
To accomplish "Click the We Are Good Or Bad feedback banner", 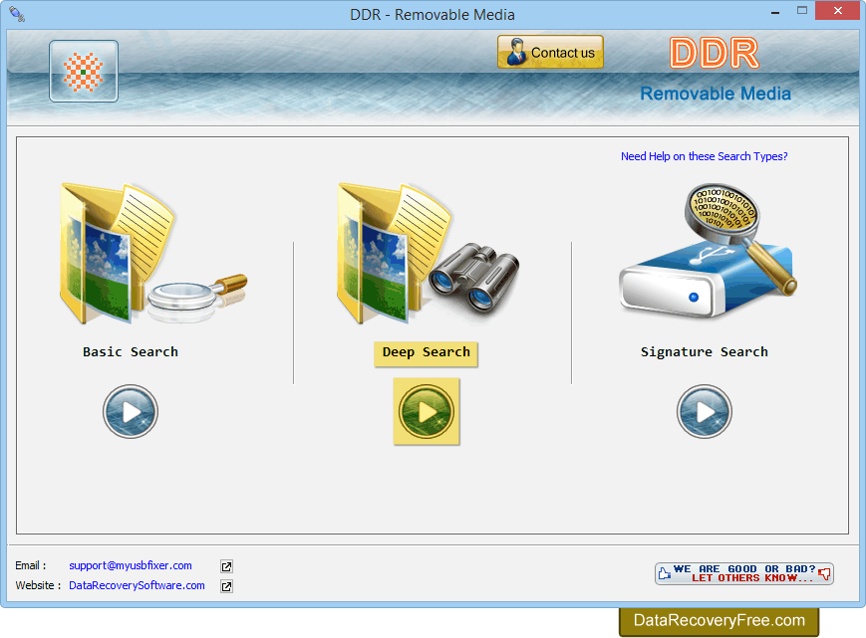I will click(744, 573).
